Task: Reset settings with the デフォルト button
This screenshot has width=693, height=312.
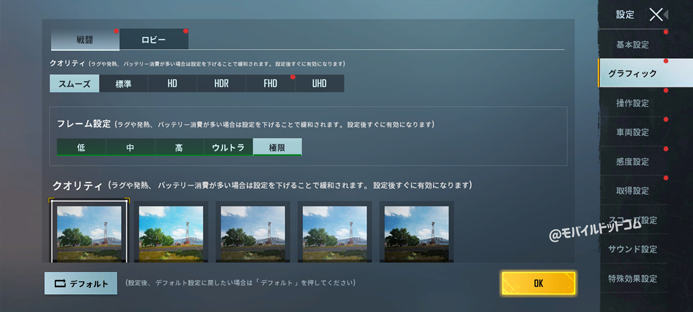Action: [80, 284]
